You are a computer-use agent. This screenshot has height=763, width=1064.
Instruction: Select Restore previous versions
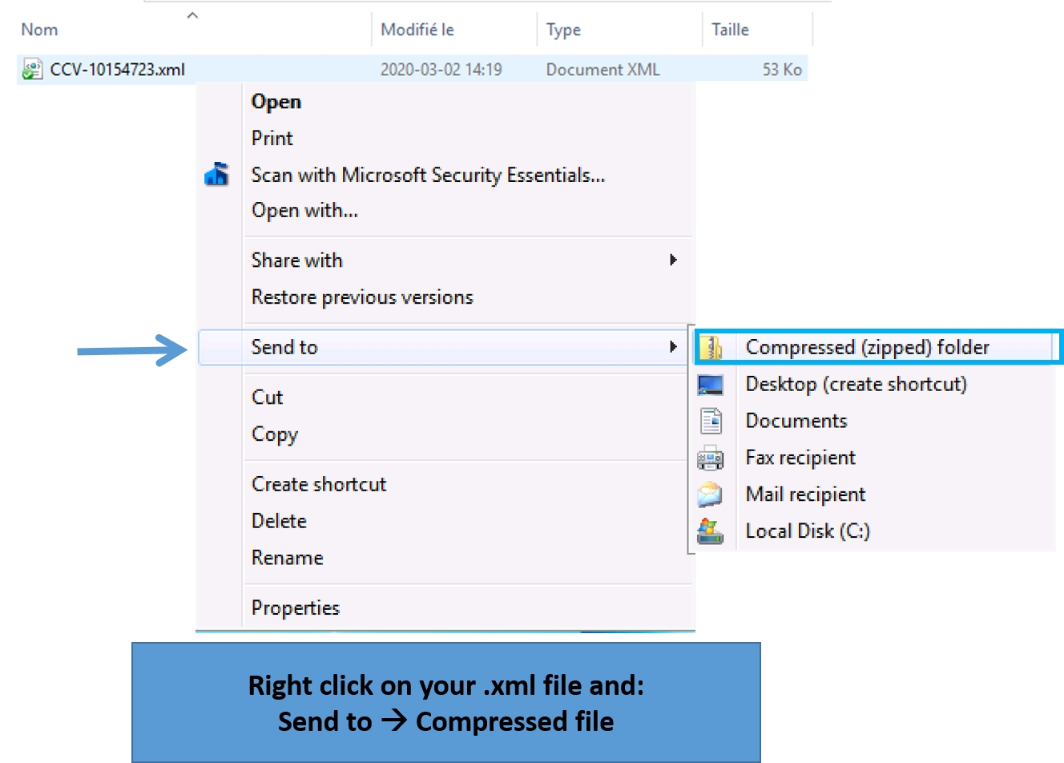coord(362,297)
